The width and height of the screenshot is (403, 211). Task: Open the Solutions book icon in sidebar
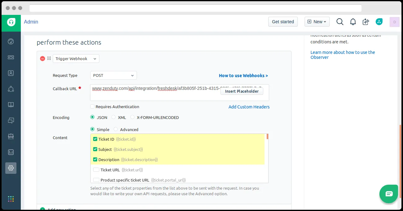click(x=11, y=105)
